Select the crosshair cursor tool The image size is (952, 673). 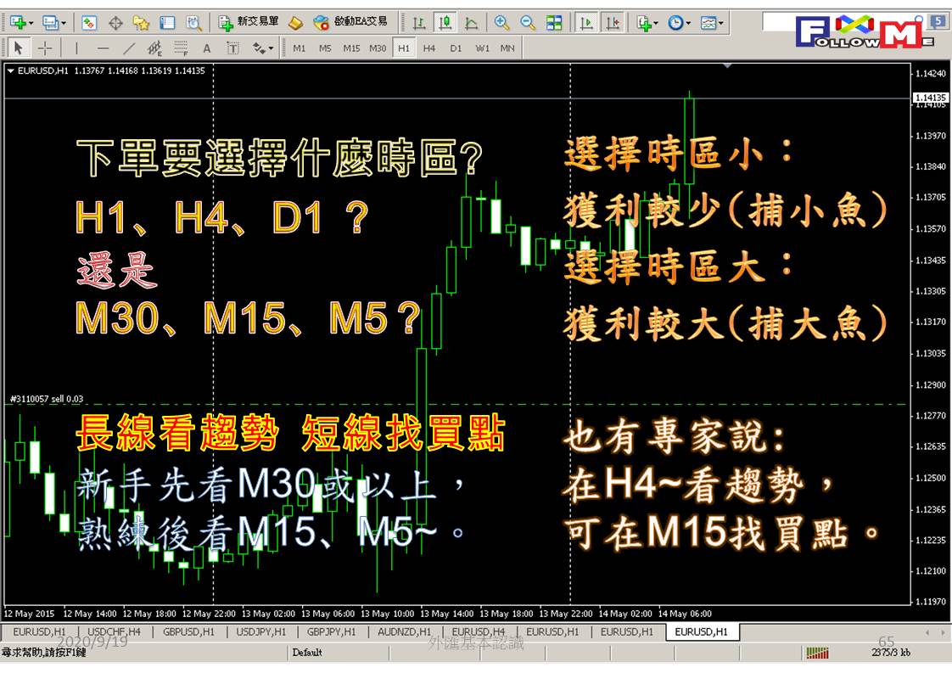pos(45,48)
